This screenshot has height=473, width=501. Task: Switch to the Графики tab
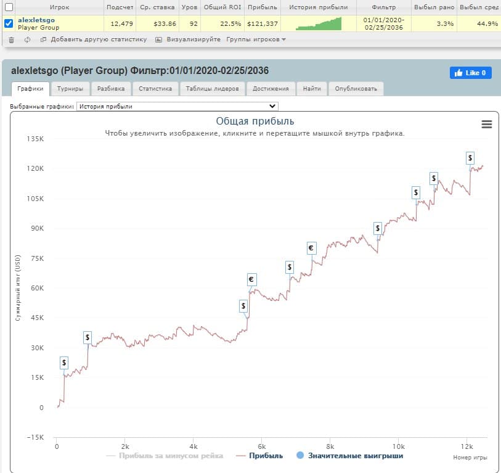30,89
